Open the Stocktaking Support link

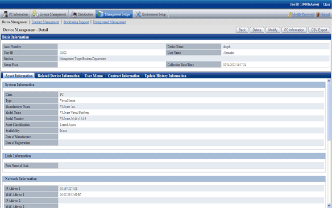pyautogui.click(x=76, y=22)
